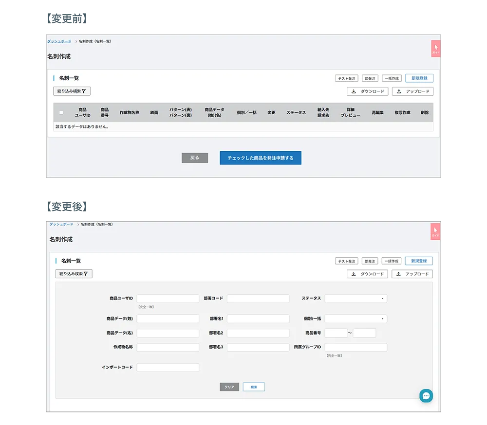Click ダッシュボード link in 変更後 screen
Image resolution: width=487 pixels, height=425 pixels.
click(x=61, y=224)
